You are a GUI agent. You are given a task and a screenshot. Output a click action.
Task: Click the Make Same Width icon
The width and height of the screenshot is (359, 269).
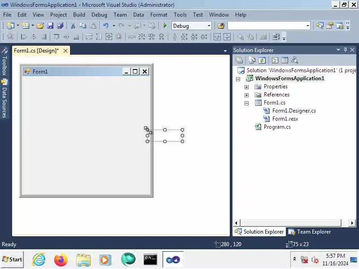coord(89,37)
